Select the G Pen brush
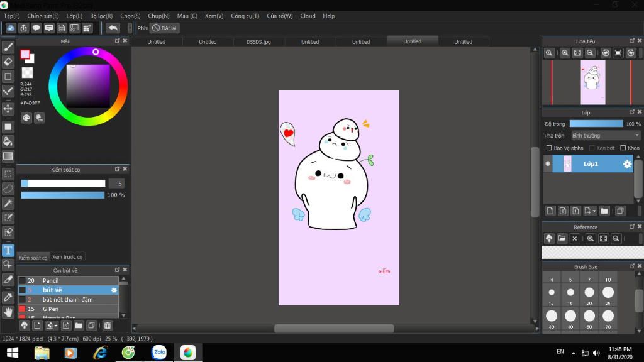The height and width of the screenshot is (362, 644). click(68, 309)
